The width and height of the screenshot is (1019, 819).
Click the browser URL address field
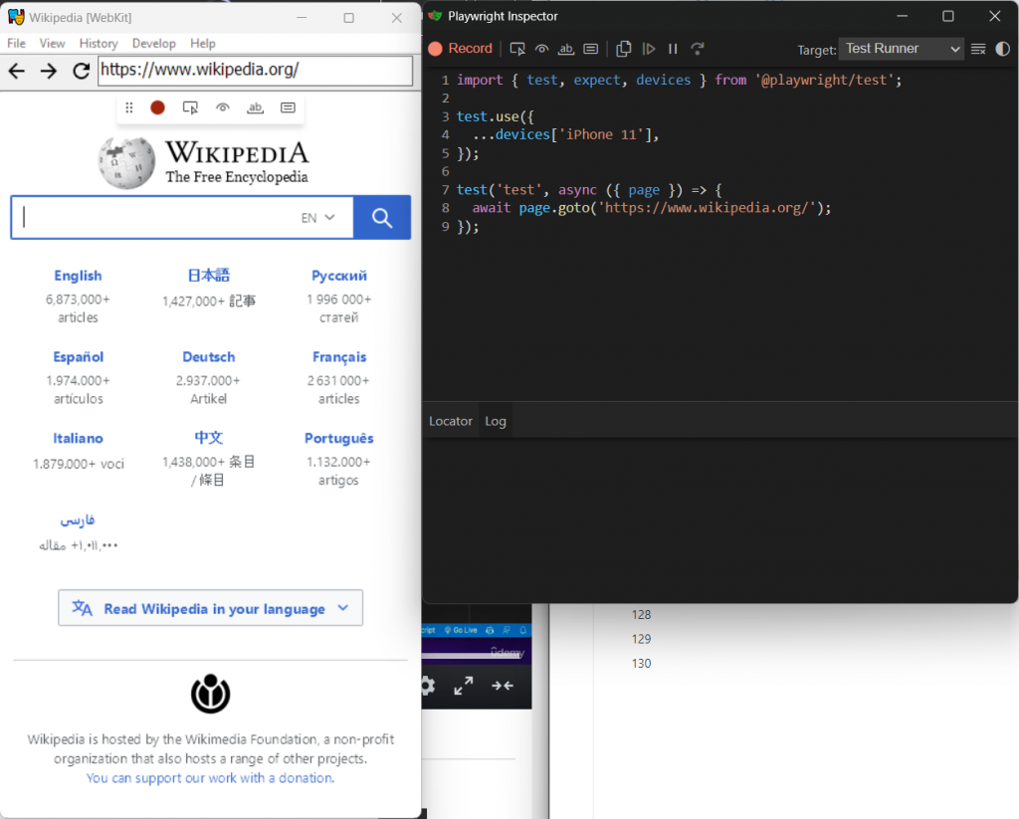(x=256, y=71)
